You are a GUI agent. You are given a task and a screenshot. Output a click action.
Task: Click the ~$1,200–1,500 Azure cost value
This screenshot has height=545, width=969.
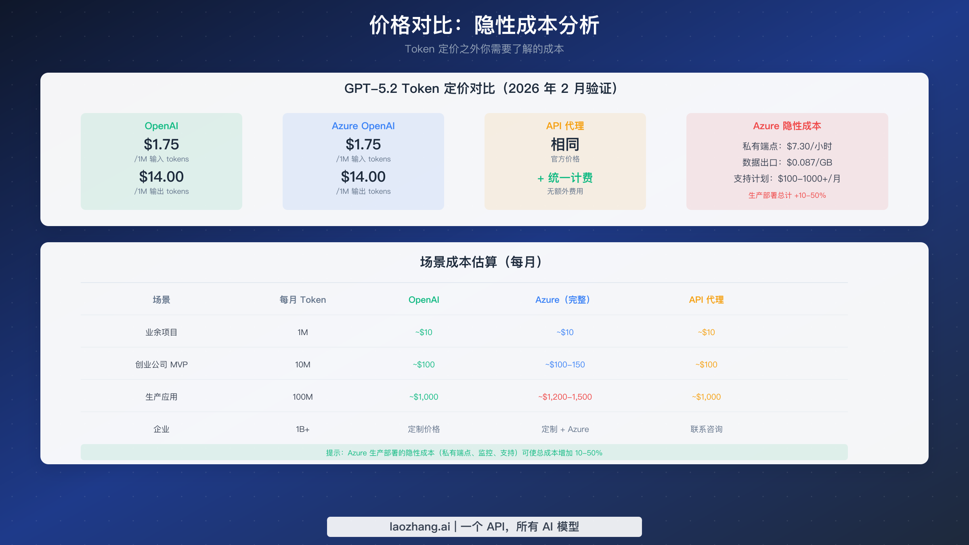(x=564, y=396)
